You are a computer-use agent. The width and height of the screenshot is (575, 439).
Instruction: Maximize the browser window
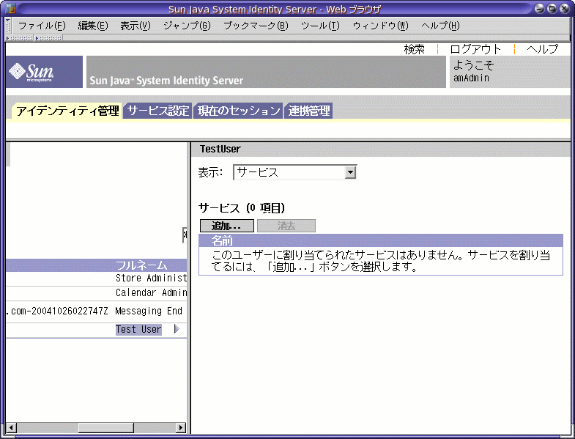click(552, 9)
